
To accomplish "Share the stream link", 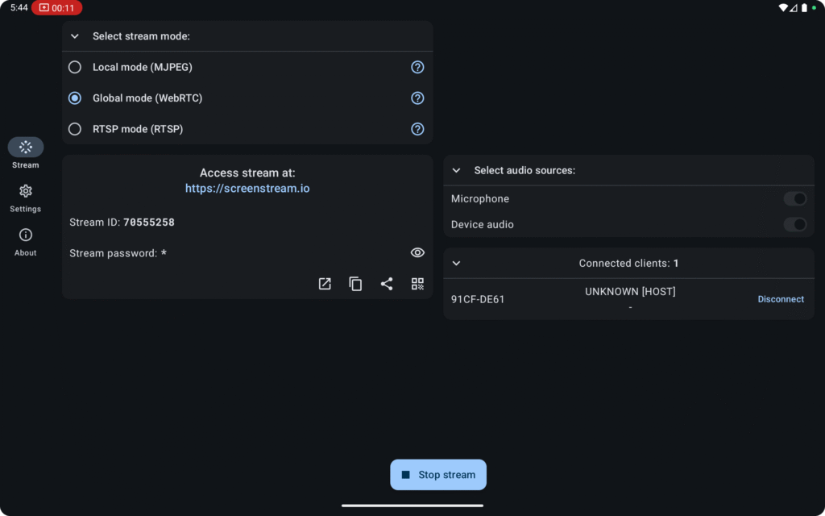I will click(x=387, y=284).
